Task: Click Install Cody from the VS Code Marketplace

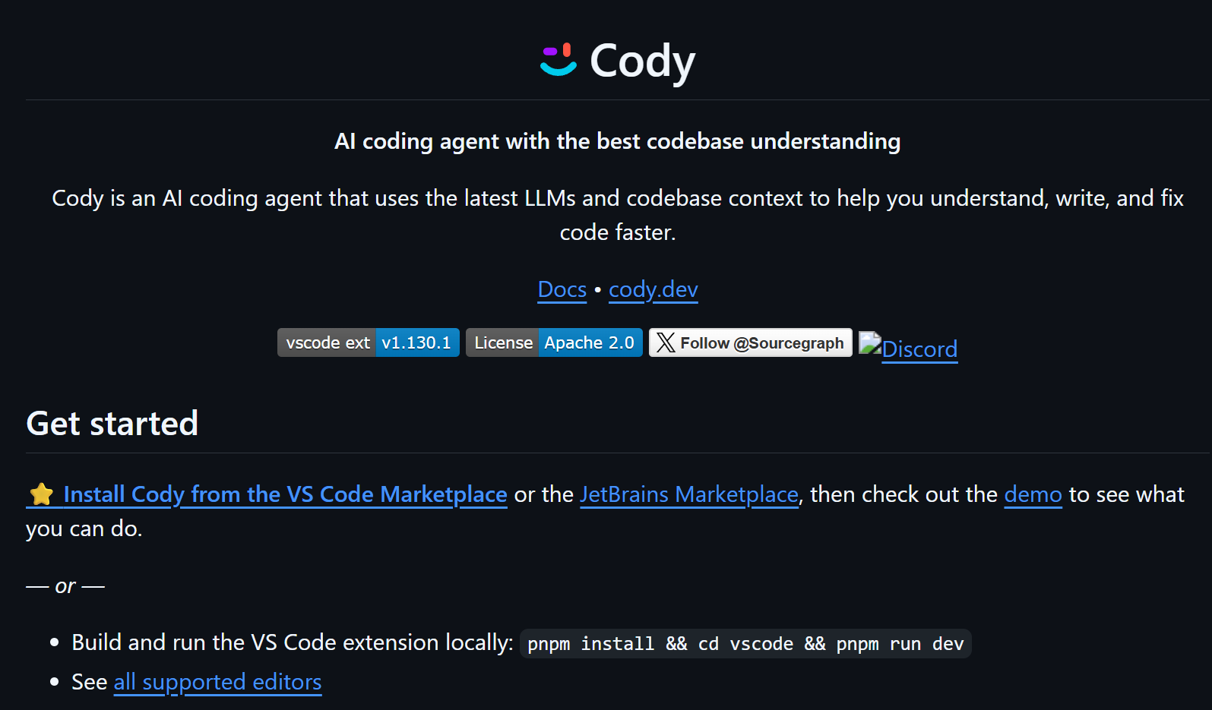Action: 285,494
